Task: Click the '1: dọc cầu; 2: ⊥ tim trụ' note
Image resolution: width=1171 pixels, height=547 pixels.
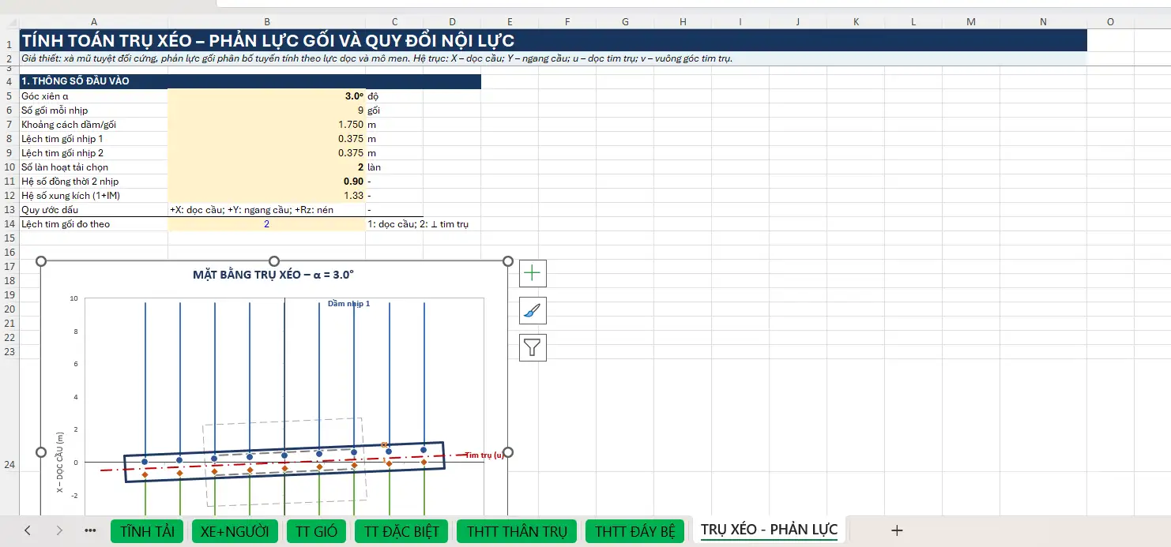Action: tap(419, 224)
